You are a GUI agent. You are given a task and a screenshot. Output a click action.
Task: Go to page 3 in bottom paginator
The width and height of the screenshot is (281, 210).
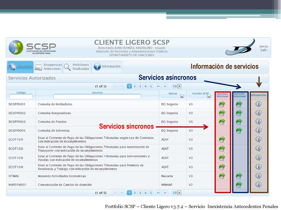(140, 193)
